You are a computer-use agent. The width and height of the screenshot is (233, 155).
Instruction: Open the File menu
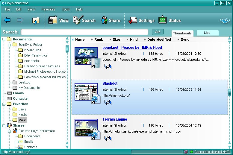coord(7,9)
